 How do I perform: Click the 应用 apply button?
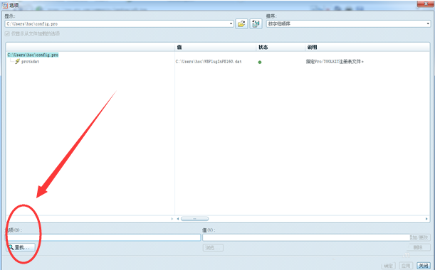click(x=406, y=266)
